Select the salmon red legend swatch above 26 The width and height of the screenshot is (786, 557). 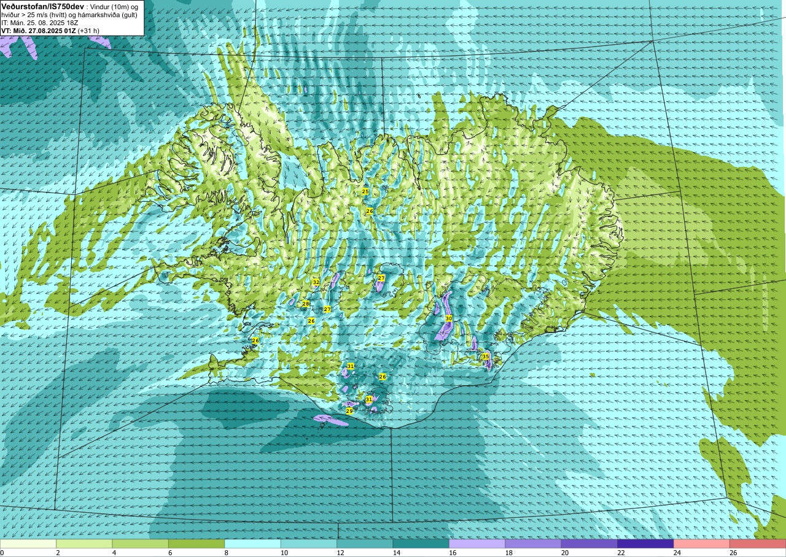pyautogui.click(x=758, y=544)
